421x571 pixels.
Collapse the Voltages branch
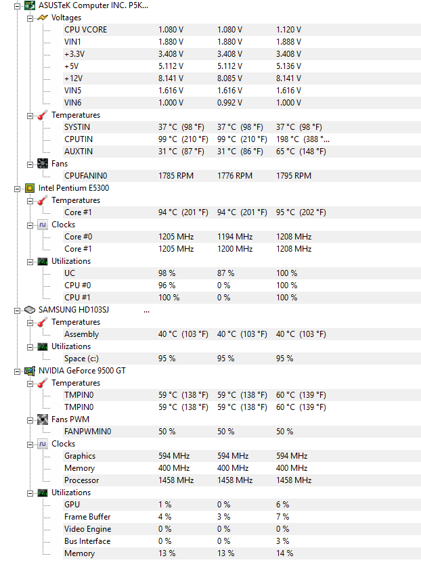click(30, 18)
